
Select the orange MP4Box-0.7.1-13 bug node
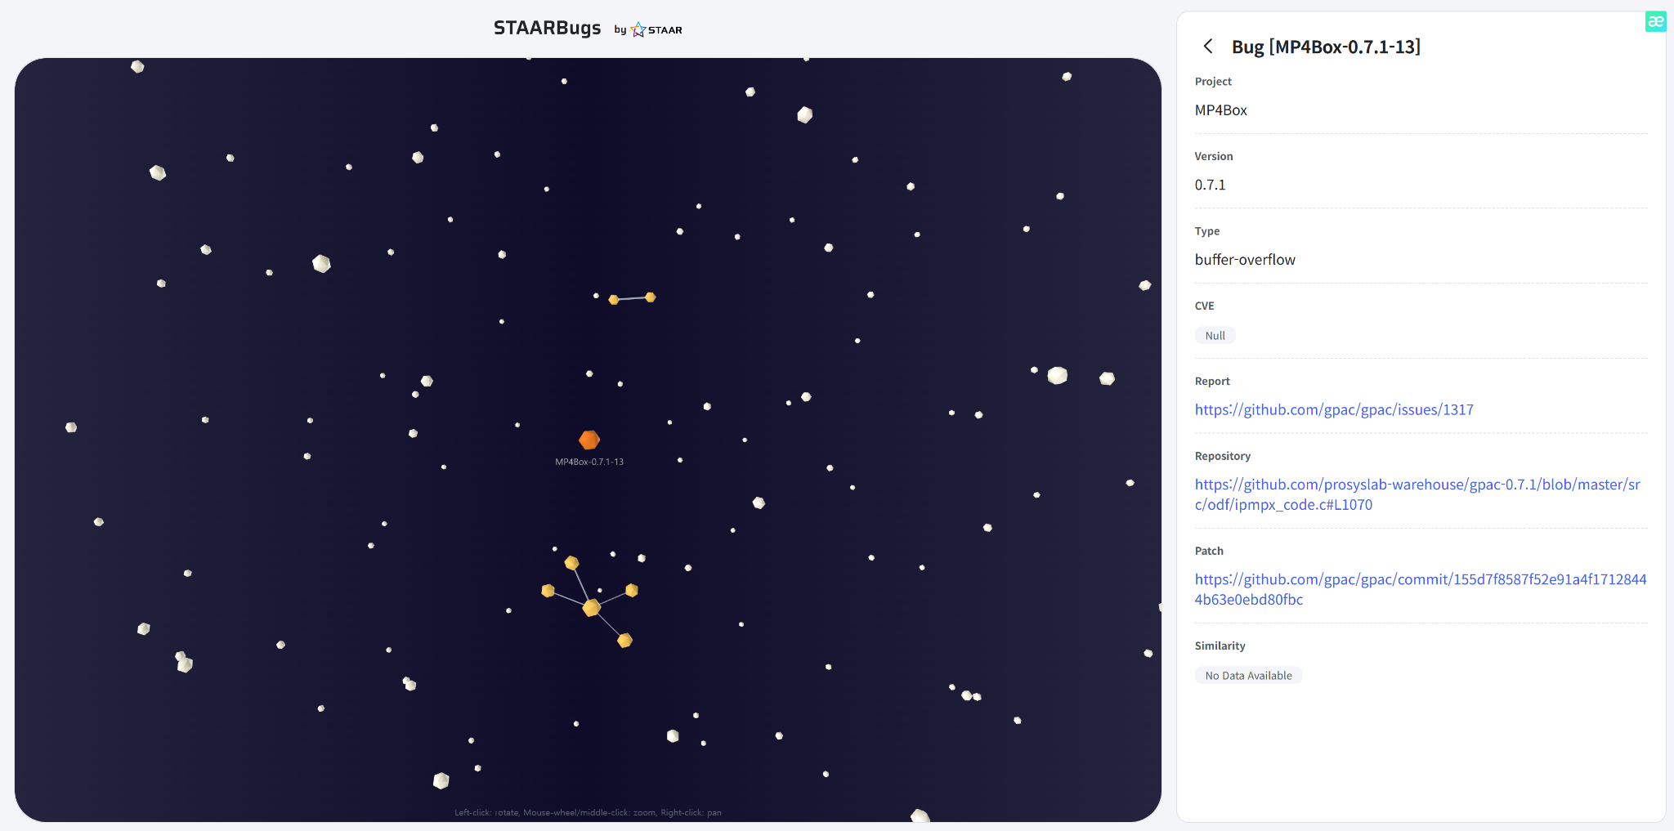point(590,440)
